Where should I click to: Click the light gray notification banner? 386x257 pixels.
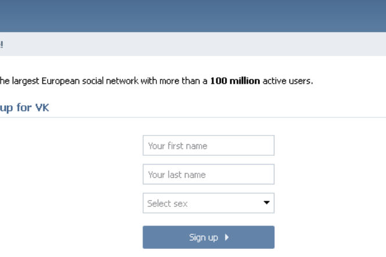[193, 44]
